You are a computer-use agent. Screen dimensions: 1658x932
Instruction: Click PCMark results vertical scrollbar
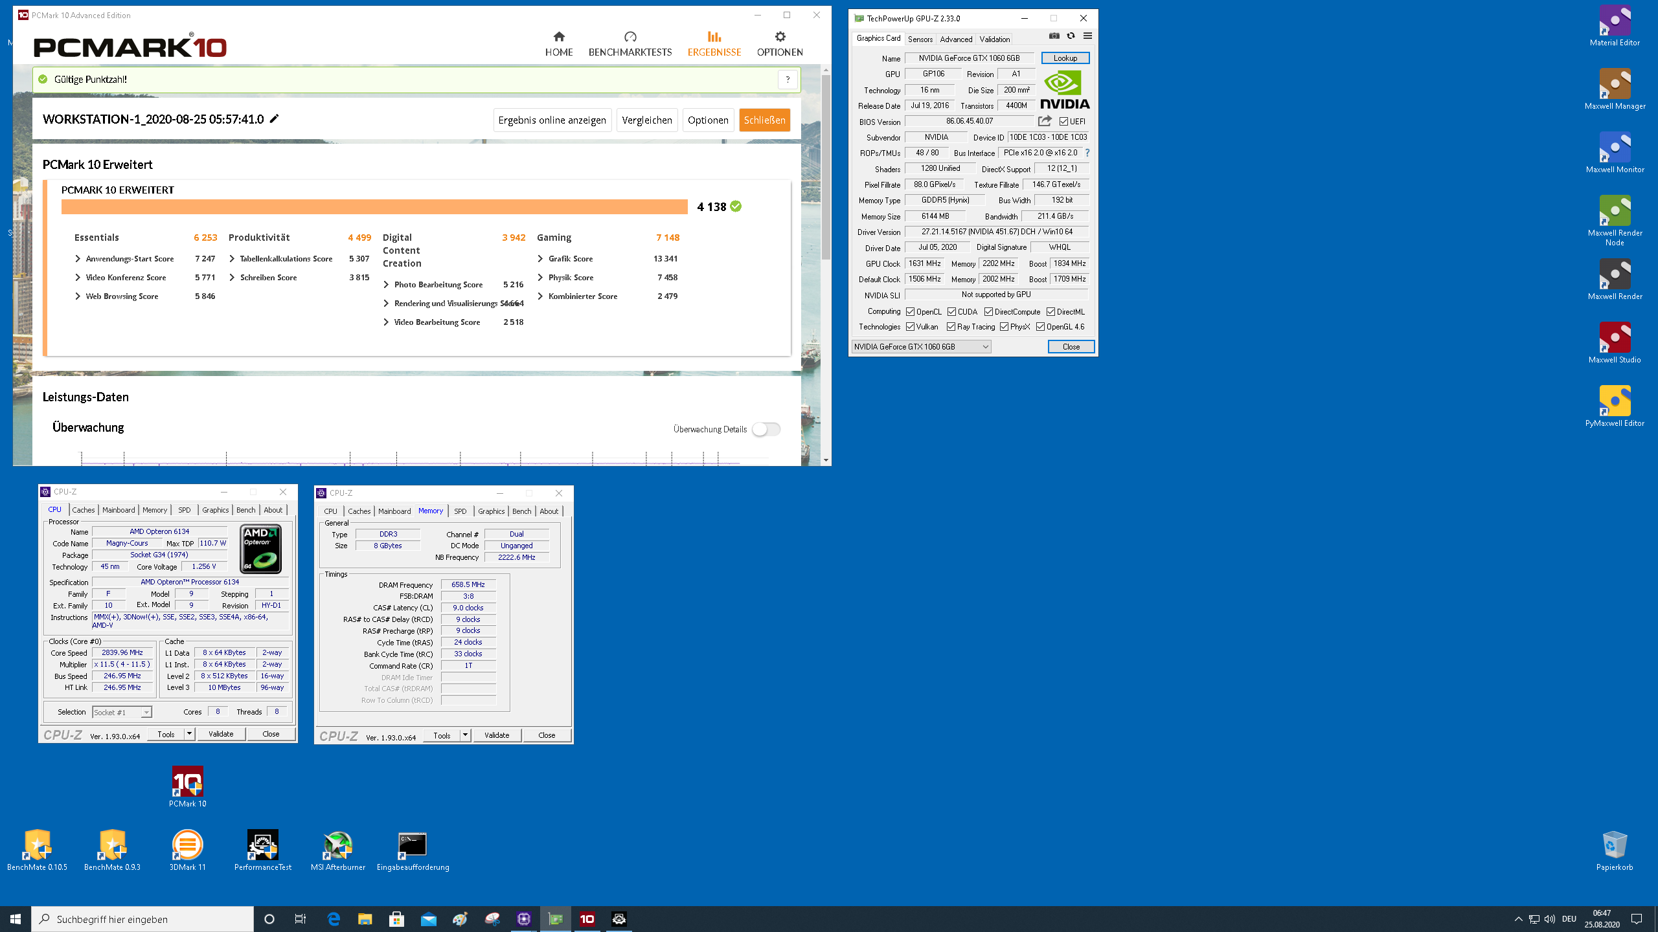(x=826, y=168)
